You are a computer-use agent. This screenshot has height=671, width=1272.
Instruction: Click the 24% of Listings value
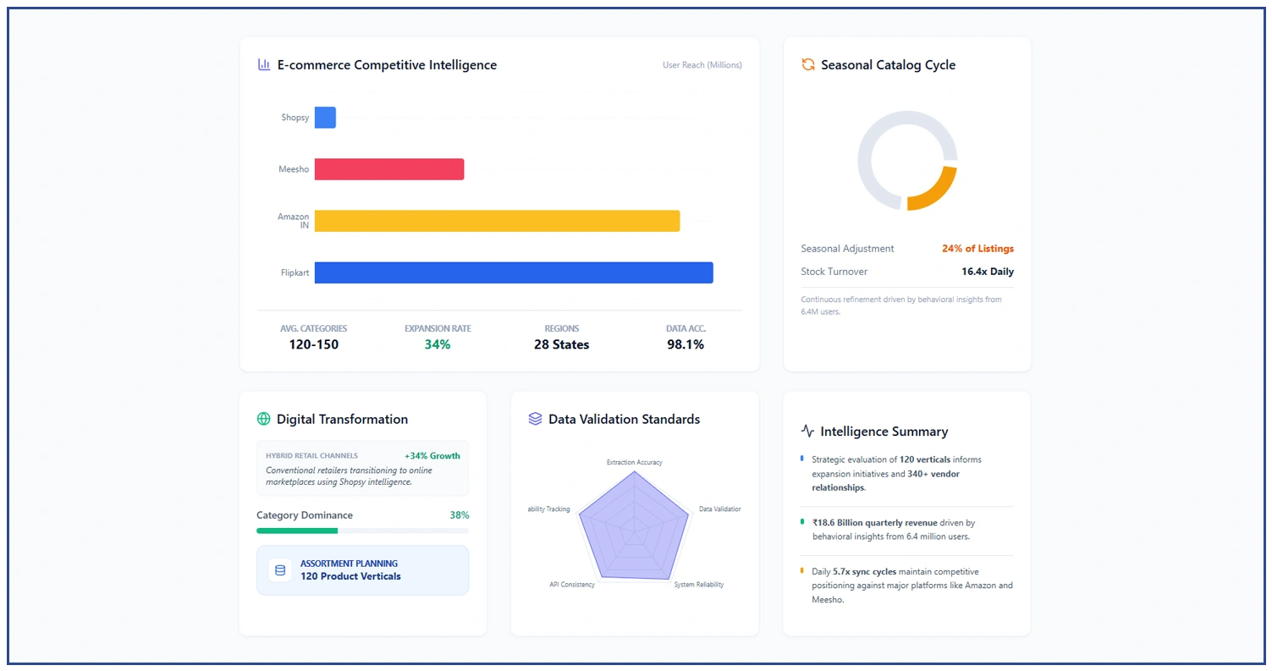977,248
